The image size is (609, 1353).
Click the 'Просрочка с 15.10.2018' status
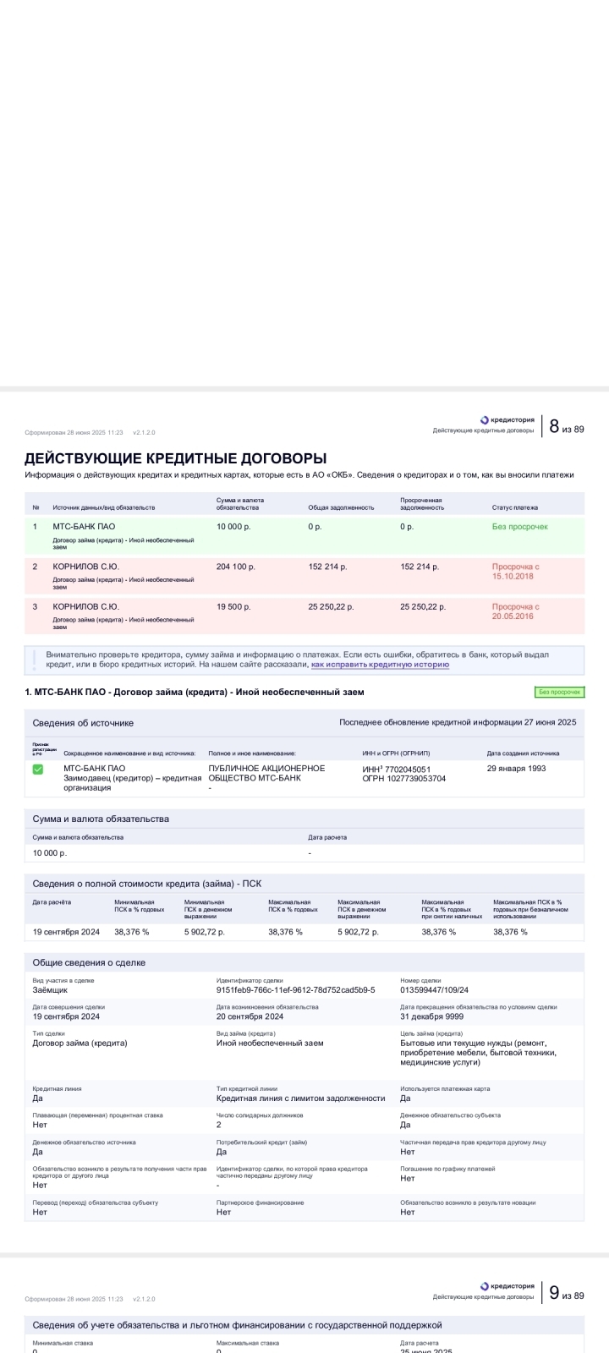[x=515, y=572]
